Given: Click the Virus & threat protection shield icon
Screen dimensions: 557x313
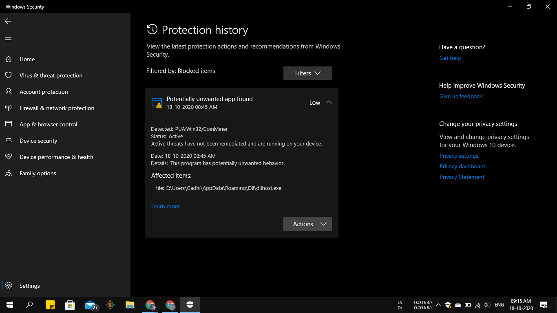Looking at the screenshot, I should click(x=9, y=75).
